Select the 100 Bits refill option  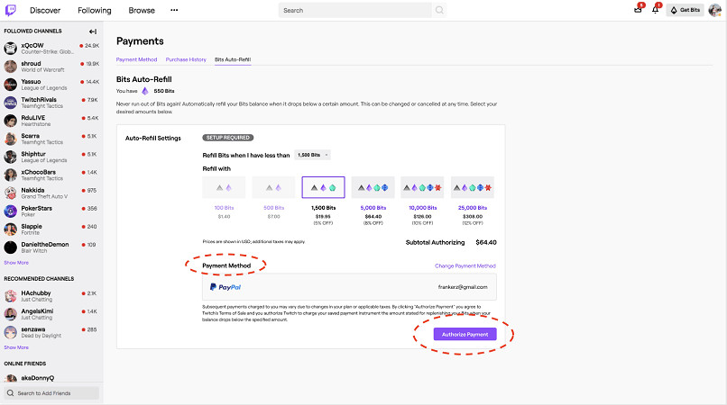(x=224, y=187)
